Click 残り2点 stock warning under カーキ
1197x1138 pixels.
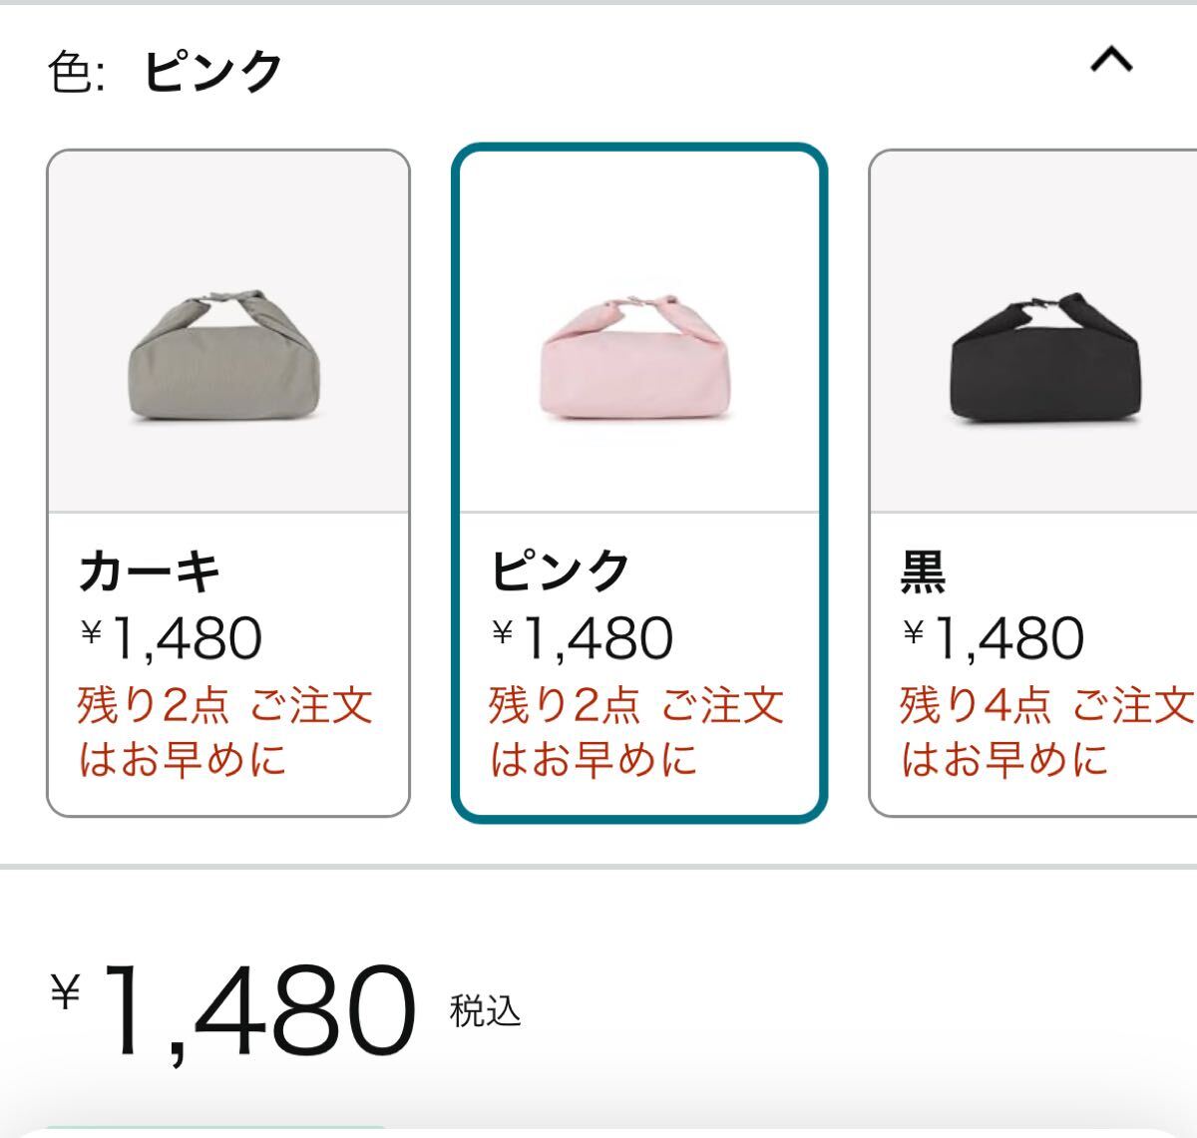point(154,705)
